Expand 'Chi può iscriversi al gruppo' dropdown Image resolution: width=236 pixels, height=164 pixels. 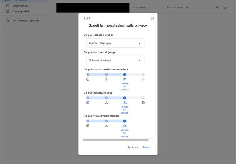click(115, 60)
